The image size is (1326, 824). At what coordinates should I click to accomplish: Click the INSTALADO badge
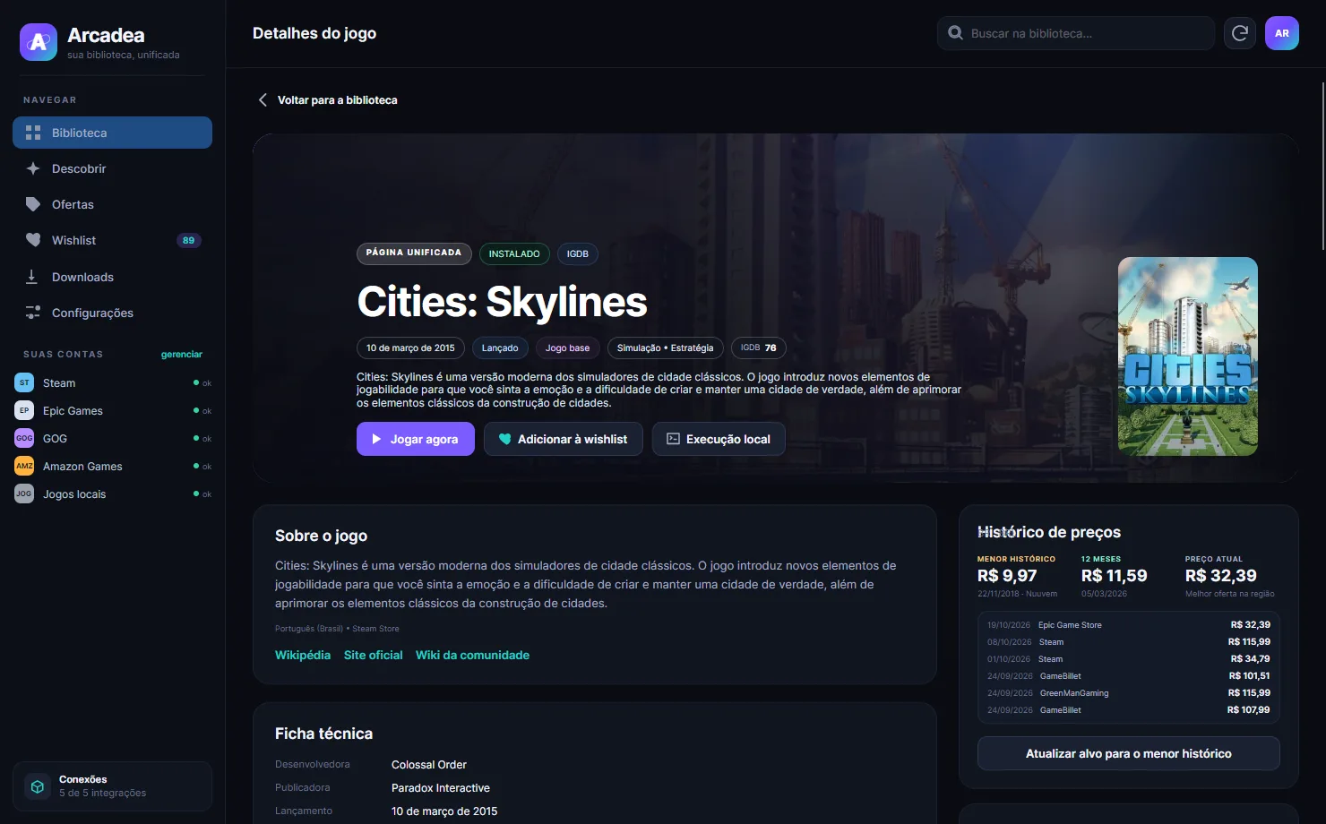click(x=514, y=253)
